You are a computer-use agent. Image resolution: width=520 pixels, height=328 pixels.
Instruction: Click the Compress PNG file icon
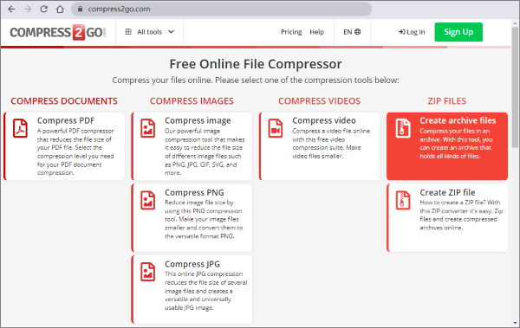click(148, 200)
